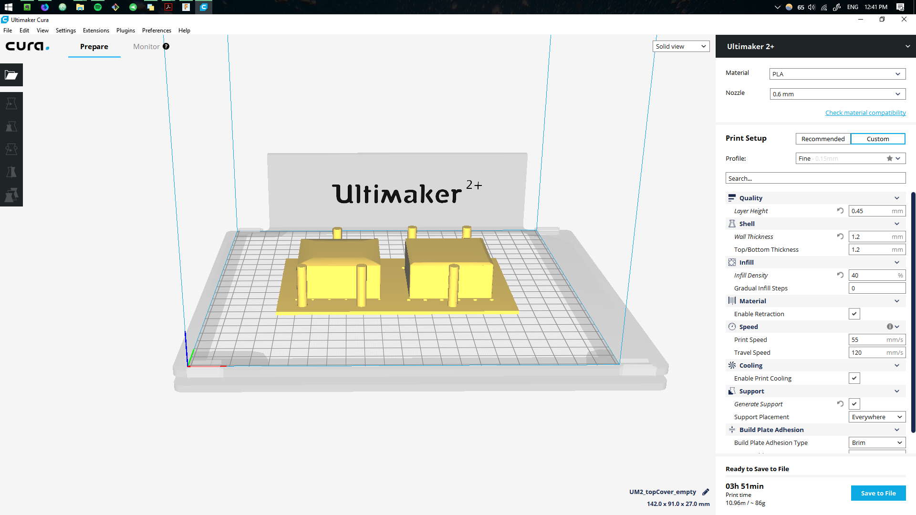Open a file with the folder icon
The width and height of the screenshot is (916, 515).
[11, 75]
